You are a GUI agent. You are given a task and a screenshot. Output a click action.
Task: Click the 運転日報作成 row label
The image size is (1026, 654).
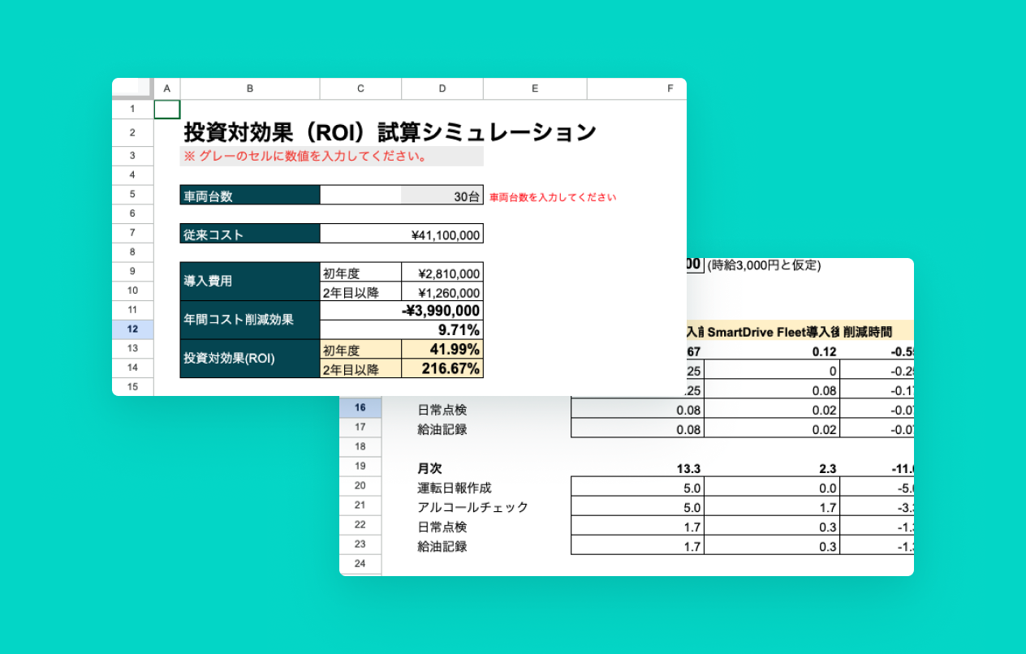[x=454, y=488]
